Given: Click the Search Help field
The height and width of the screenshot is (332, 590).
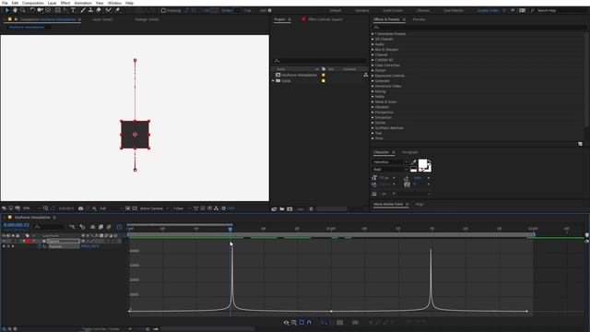Looking at the screenshot, I should [x=559, y=10].
